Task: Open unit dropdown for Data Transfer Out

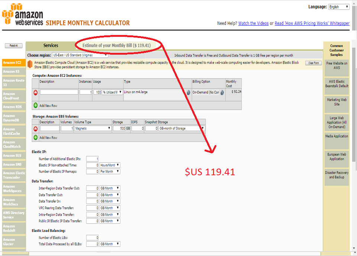Action: pyautogui.click(x=110, y=195)
